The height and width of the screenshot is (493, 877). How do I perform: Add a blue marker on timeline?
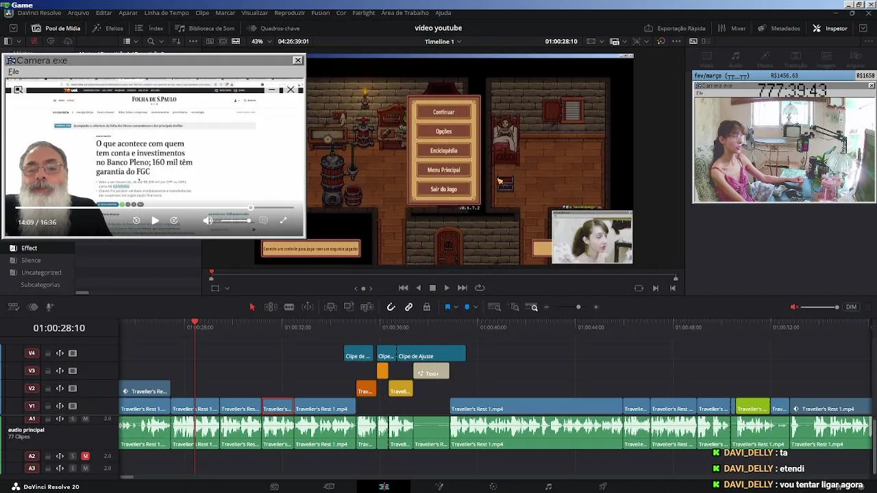(467, 307)
